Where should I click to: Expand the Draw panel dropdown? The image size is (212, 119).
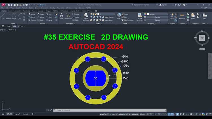[14, 23]
